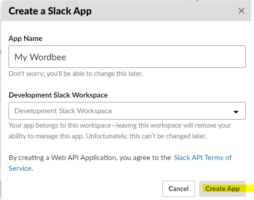Viewport: 254px width, 200px height.
Task: Focus the App Name input field
Action: point(127,57)
